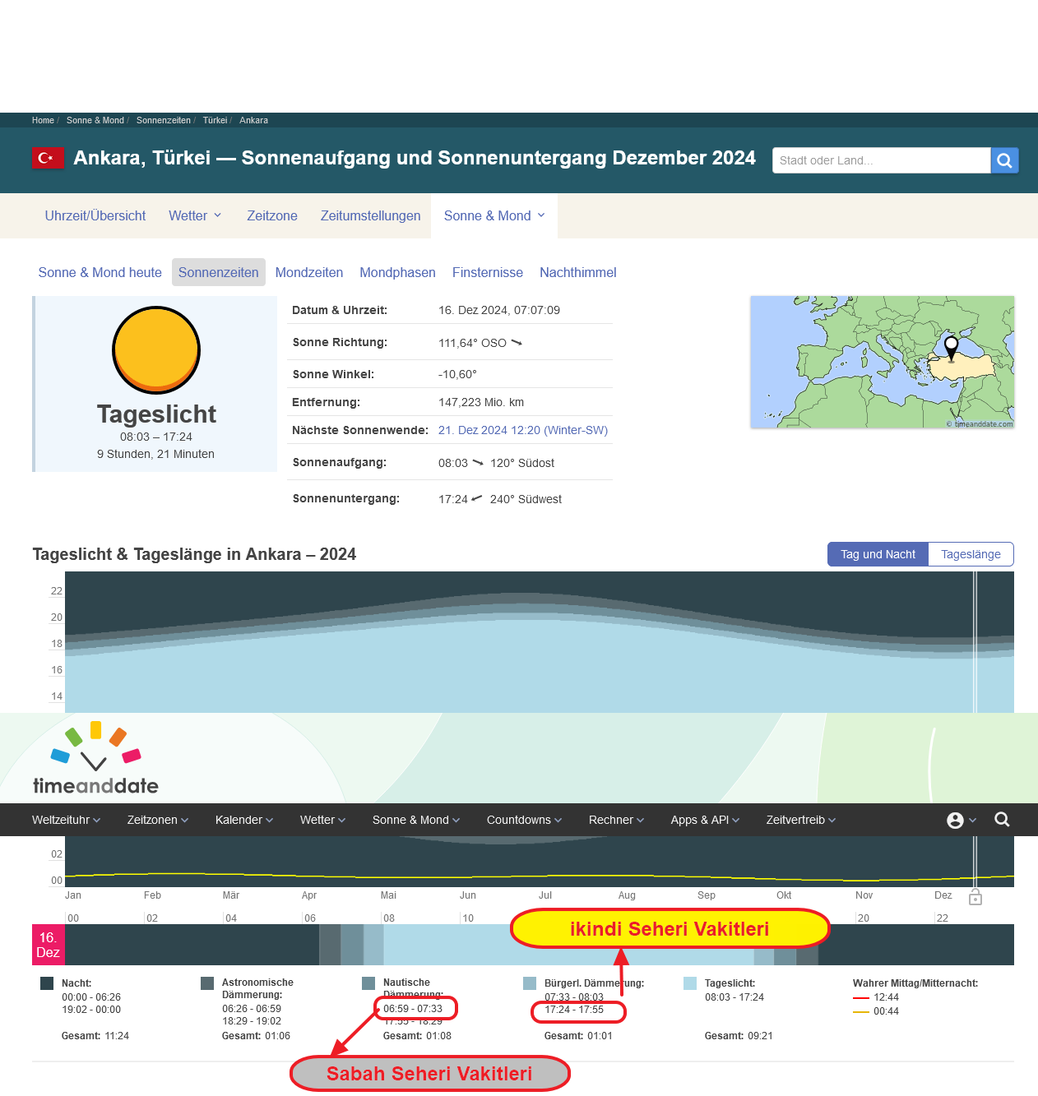The image size is (1038, 1096).
Task: Open the Countdowns menu in navbar
Action: (524, 820)
